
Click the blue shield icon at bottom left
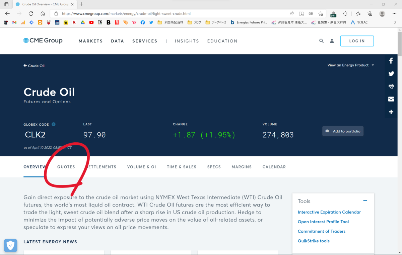[11, 246]
